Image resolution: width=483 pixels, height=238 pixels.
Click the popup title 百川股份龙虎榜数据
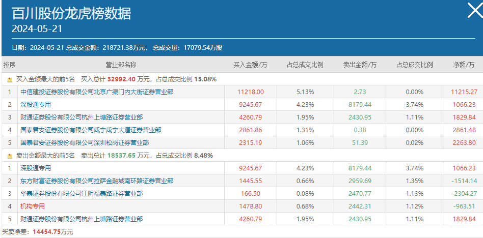click(x=71, y=14)
